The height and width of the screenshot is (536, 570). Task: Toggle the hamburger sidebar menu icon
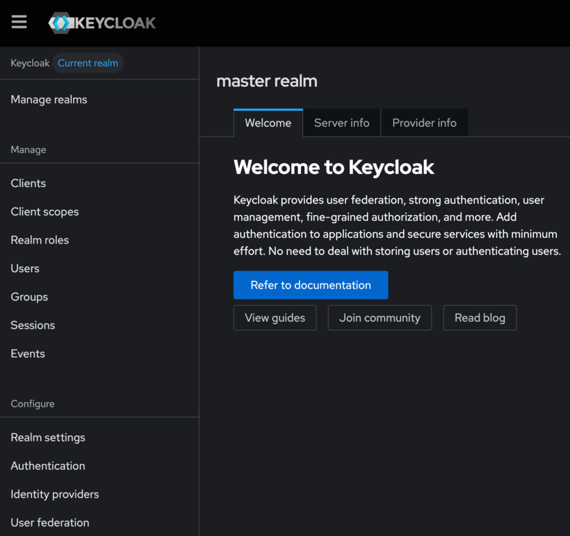click(x=19, y=22)
